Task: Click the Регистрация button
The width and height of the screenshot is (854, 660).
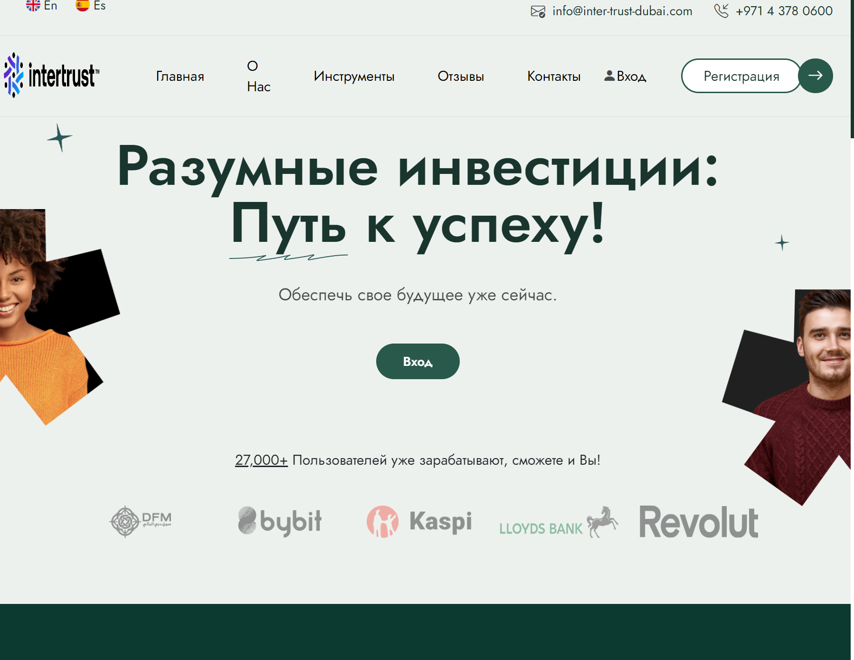Action: click(741, 76)
